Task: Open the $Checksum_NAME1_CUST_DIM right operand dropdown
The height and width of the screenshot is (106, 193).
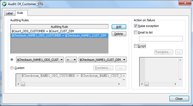Action: 103,60
